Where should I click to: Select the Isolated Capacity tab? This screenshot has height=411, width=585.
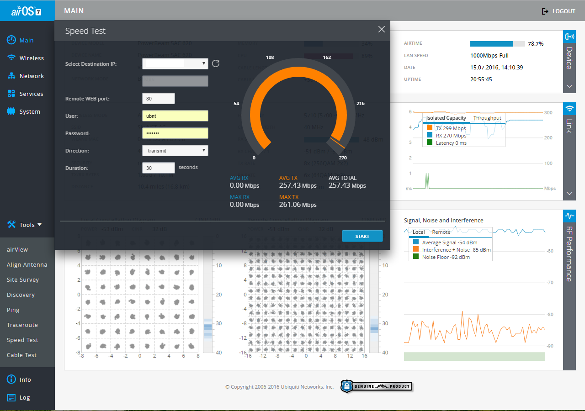point(446,118)
